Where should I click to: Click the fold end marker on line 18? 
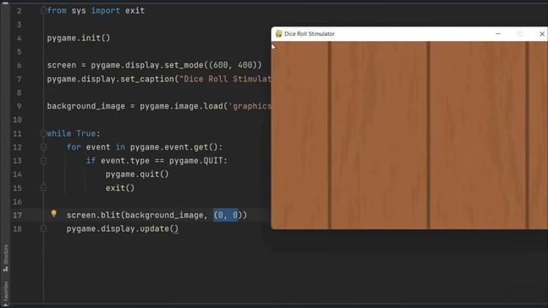44,228
